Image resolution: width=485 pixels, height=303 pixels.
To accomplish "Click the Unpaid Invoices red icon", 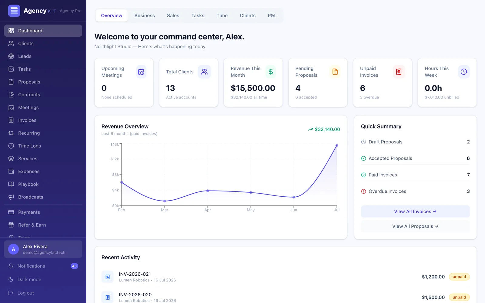I will click(x=399, y=72).
